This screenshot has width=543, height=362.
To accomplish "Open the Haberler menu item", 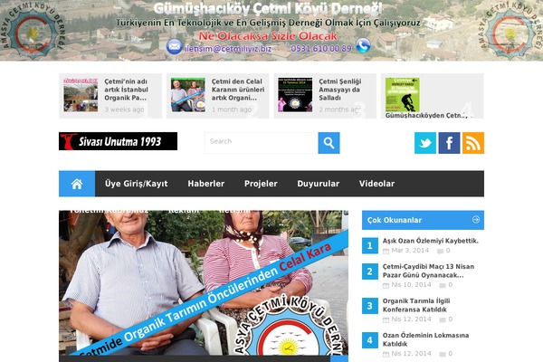I will point(206,184).
